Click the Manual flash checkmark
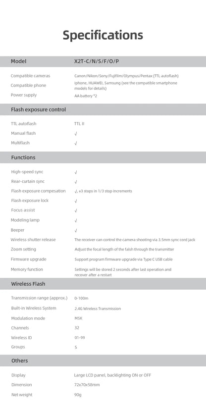206x412 pixels. point(76,134)
